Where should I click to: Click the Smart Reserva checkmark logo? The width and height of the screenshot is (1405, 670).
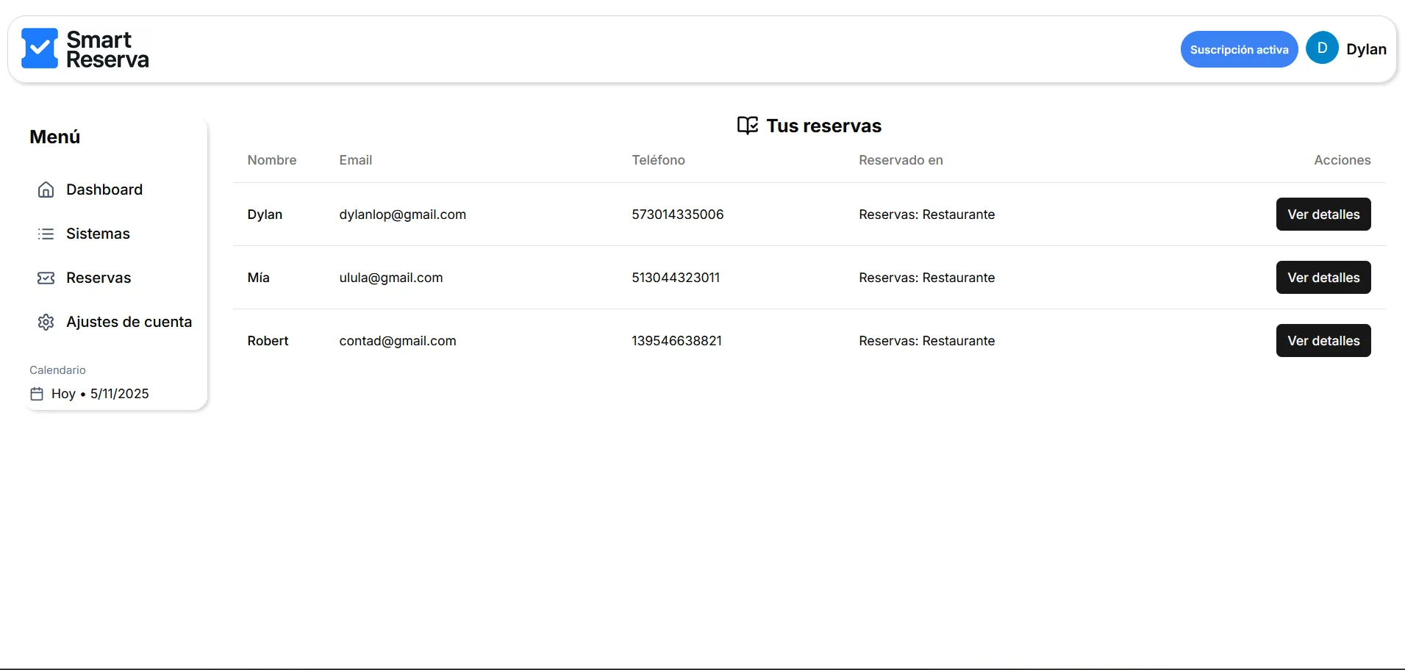tap(40, 48)
